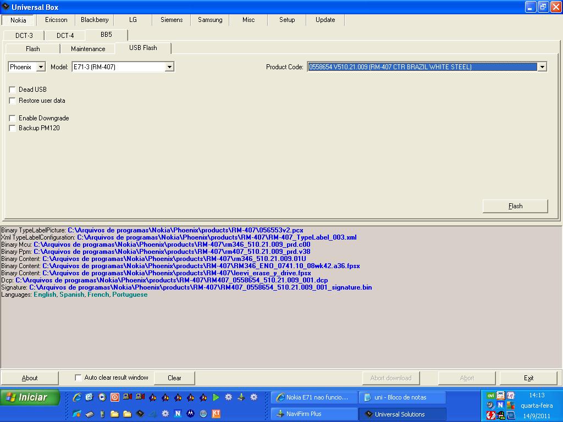Click the Abort button beside Exit
This screenshot has height=422, width=563.
coord(467,378)
